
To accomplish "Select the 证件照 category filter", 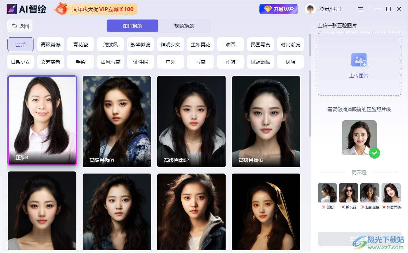I will coord(141,62).
